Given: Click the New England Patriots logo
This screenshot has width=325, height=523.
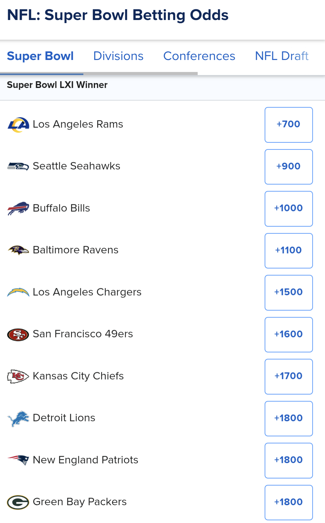Looking at the screenshot, I should [18, 460].
